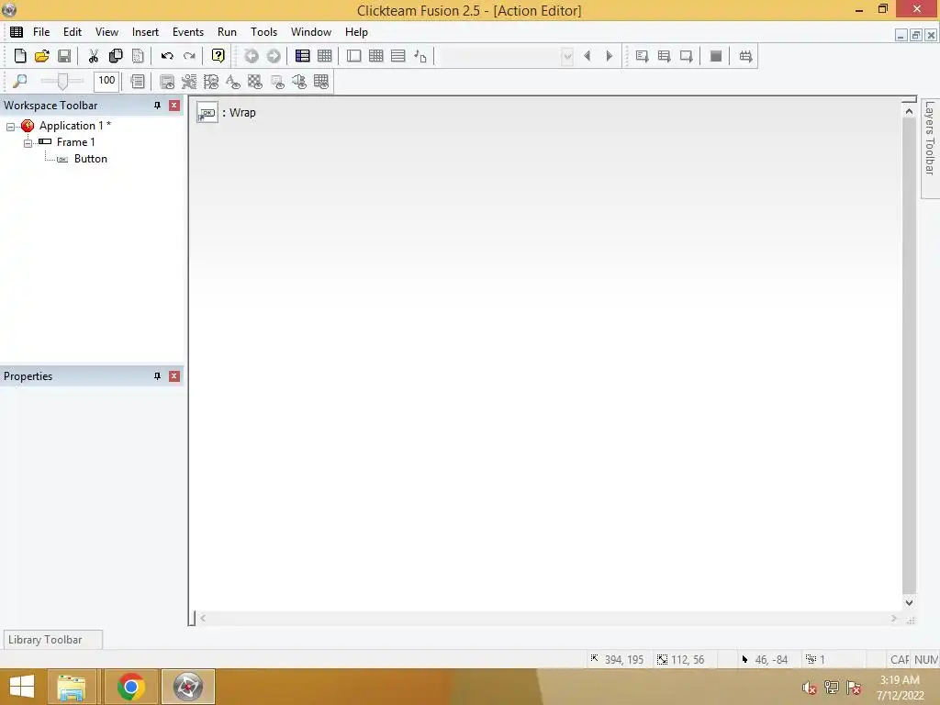Open the Tools menu

pyautogui.click(x=263, y=32)
